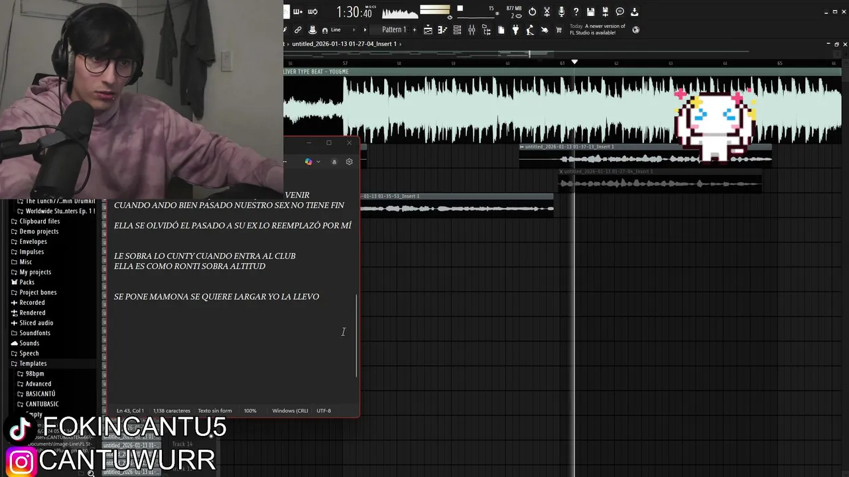Open the piano roll view icon
This screenshot has height=477, width=849.
click(442, 30)
